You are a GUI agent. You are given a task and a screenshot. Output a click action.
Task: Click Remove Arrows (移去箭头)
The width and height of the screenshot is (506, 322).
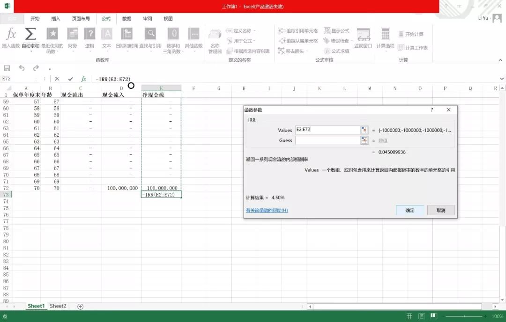tap(293, 51)
